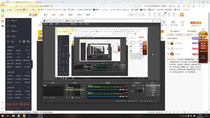The width and height of the screenshot is (210, 118).
Task: Click the orange PC客户端 button
Action: [x=196, y=23]
